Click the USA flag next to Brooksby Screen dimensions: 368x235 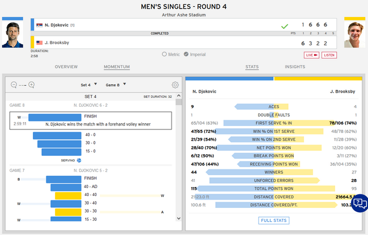(39, 42)
